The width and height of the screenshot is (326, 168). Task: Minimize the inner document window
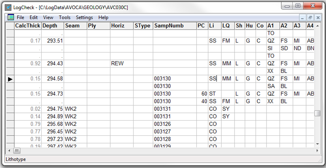point(302,18)
